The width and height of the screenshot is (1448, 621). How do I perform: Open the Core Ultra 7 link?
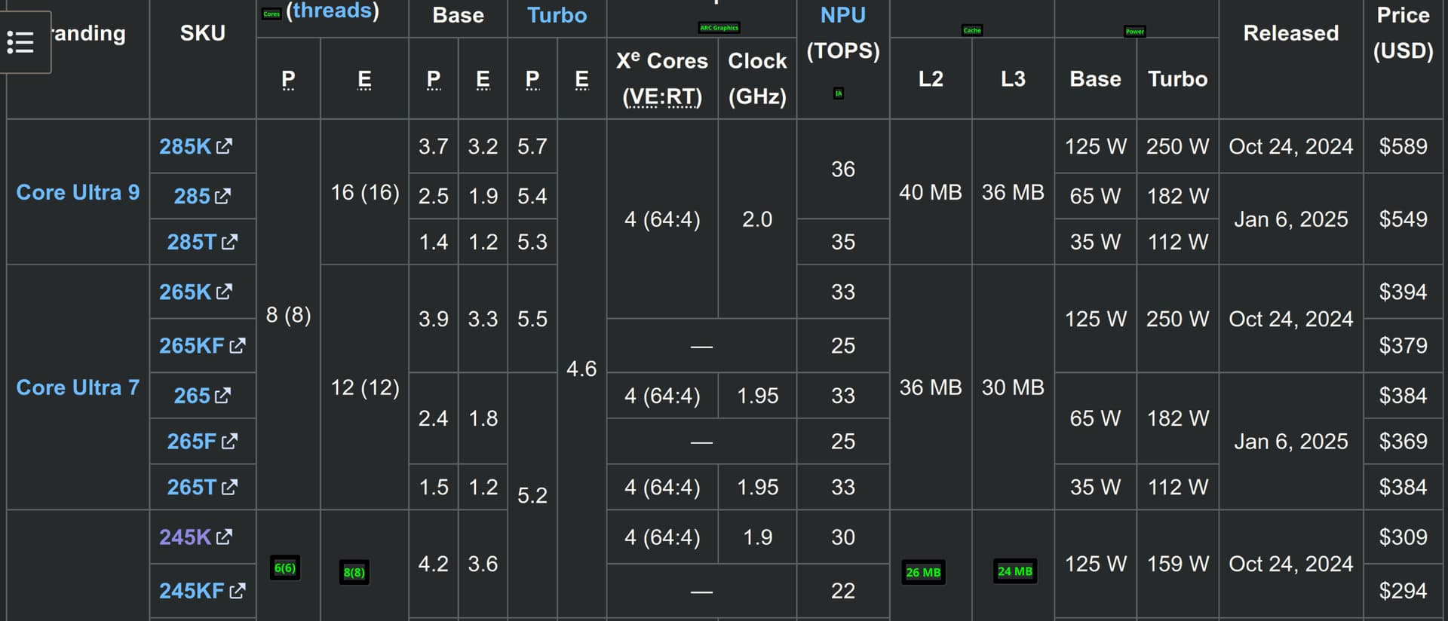point(78,387)
